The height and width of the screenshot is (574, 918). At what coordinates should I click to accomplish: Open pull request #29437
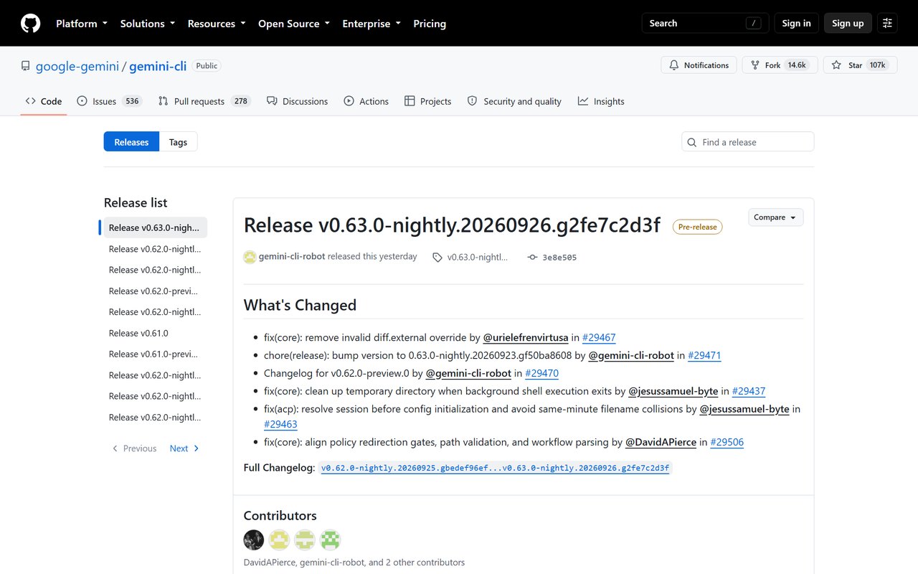tap(749, 391)
